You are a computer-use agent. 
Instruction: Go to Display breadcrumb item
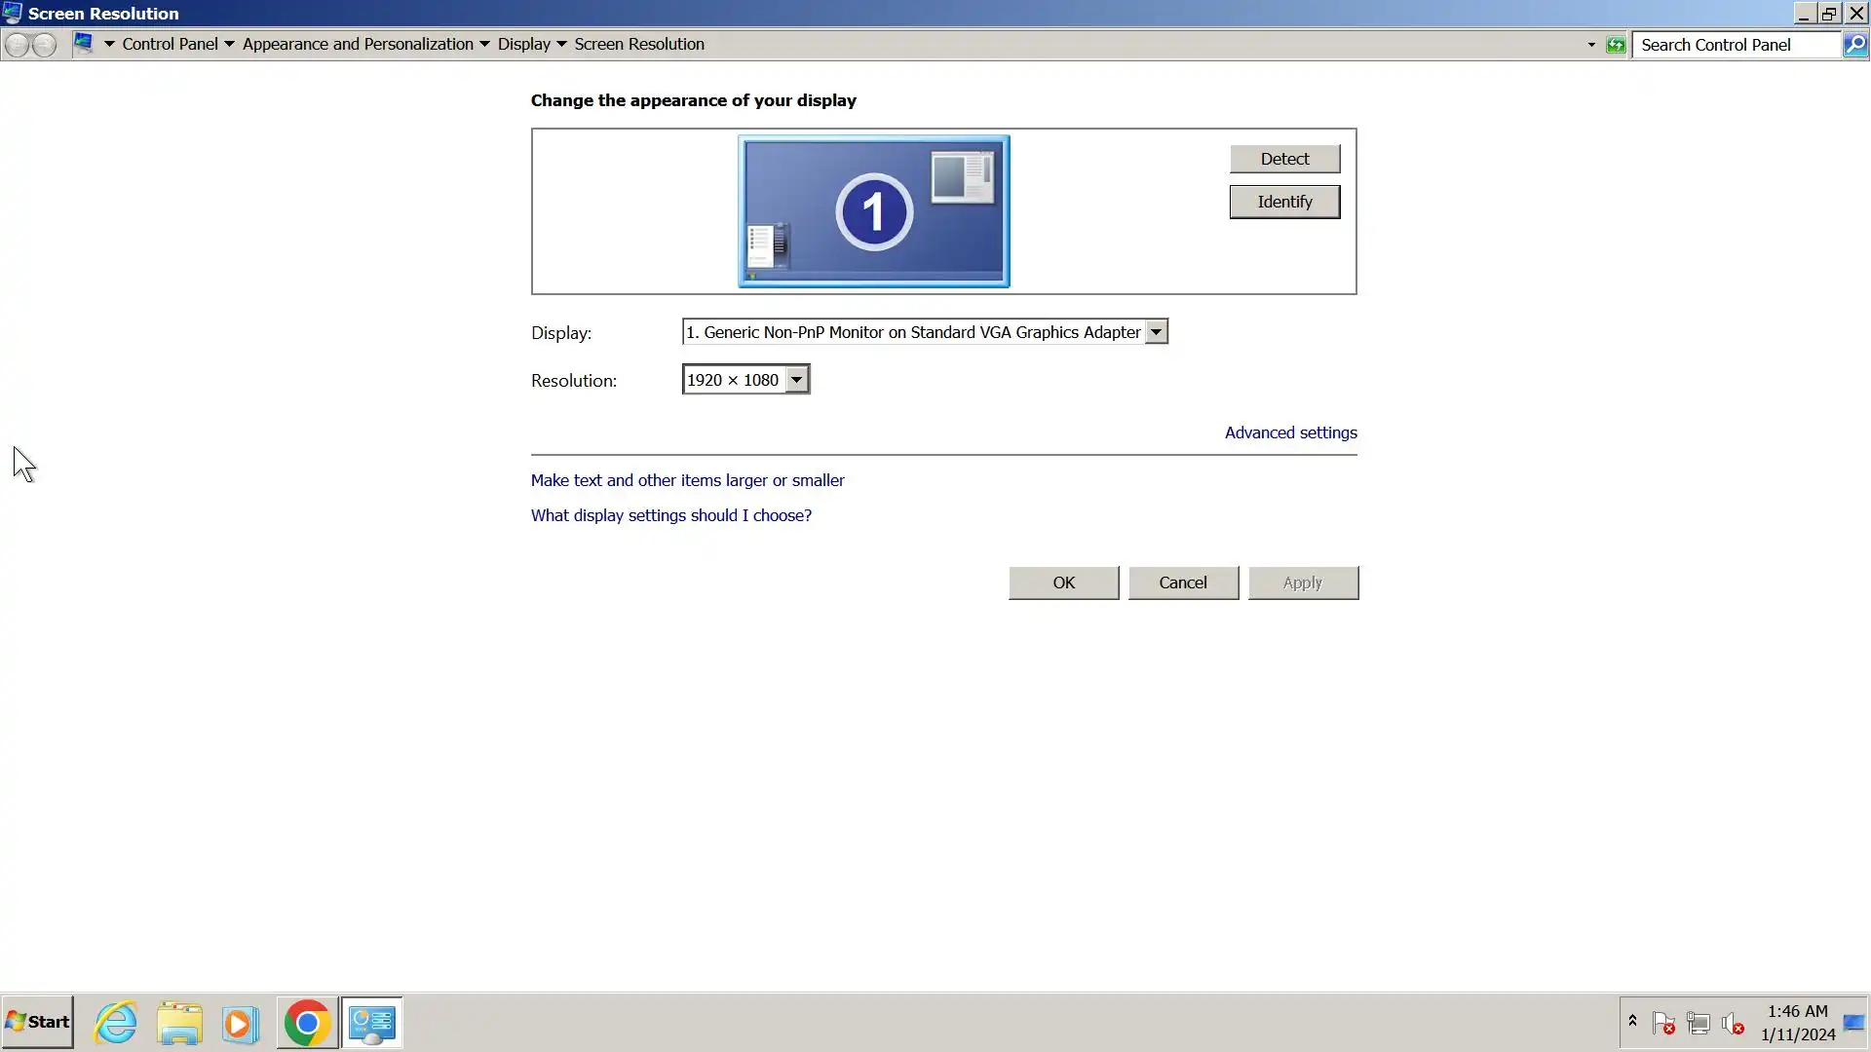(523, 45)
